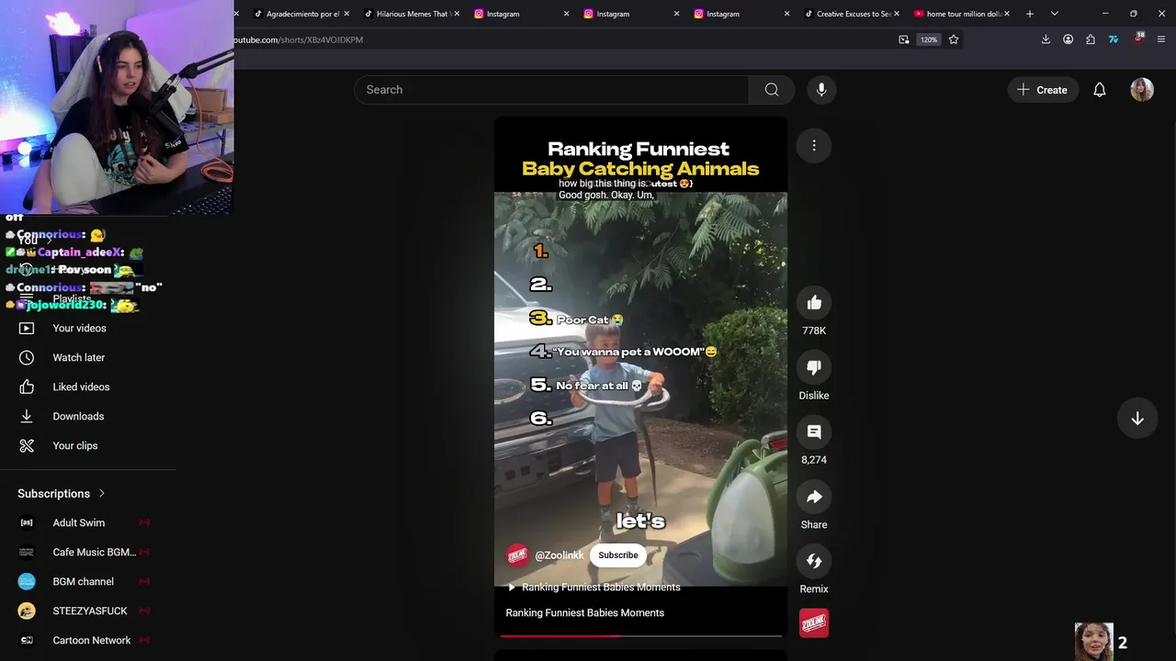Viewport: 1176px width, 661px height.
Task: Open the Create button
Action: (x=1043, y=90)
